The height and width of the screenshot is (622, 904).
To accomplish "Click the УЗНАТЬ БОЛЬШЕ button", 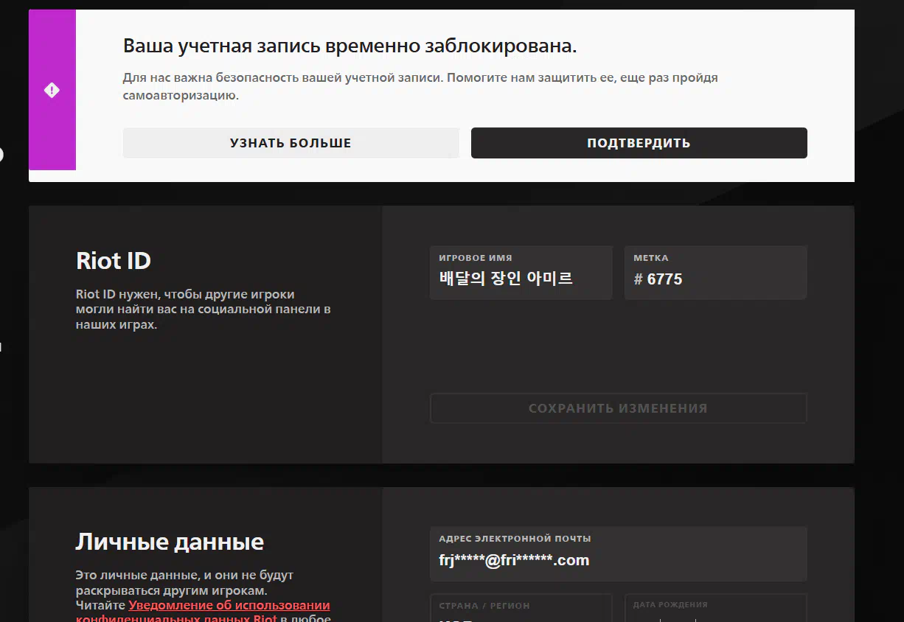I will click(291, 143).
